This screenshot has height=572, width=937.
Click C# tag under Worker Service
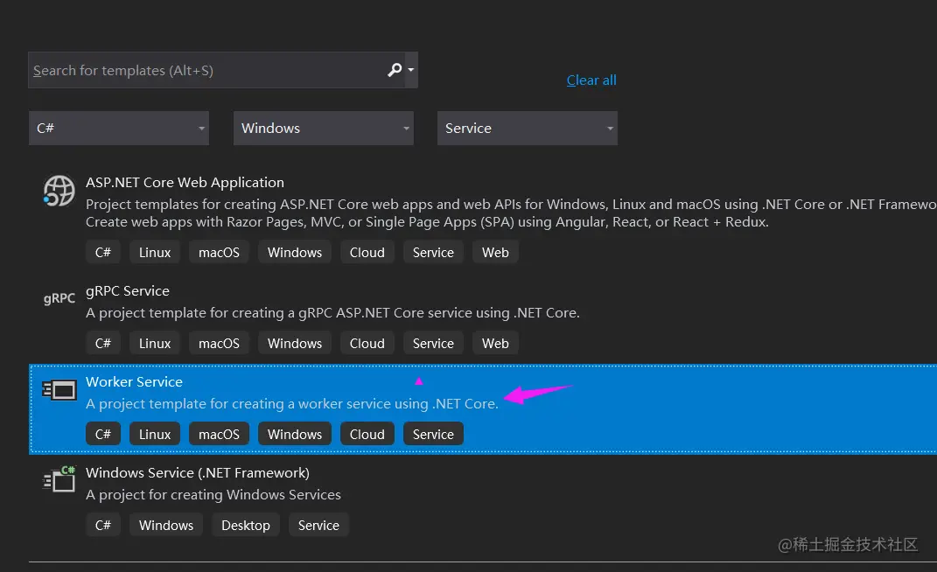[x=102, y=434]
